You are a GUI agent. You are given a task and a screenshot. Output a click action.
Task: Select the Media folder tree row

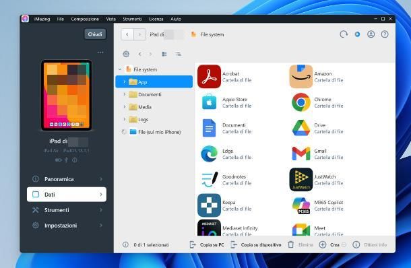[x=154, y=107]
